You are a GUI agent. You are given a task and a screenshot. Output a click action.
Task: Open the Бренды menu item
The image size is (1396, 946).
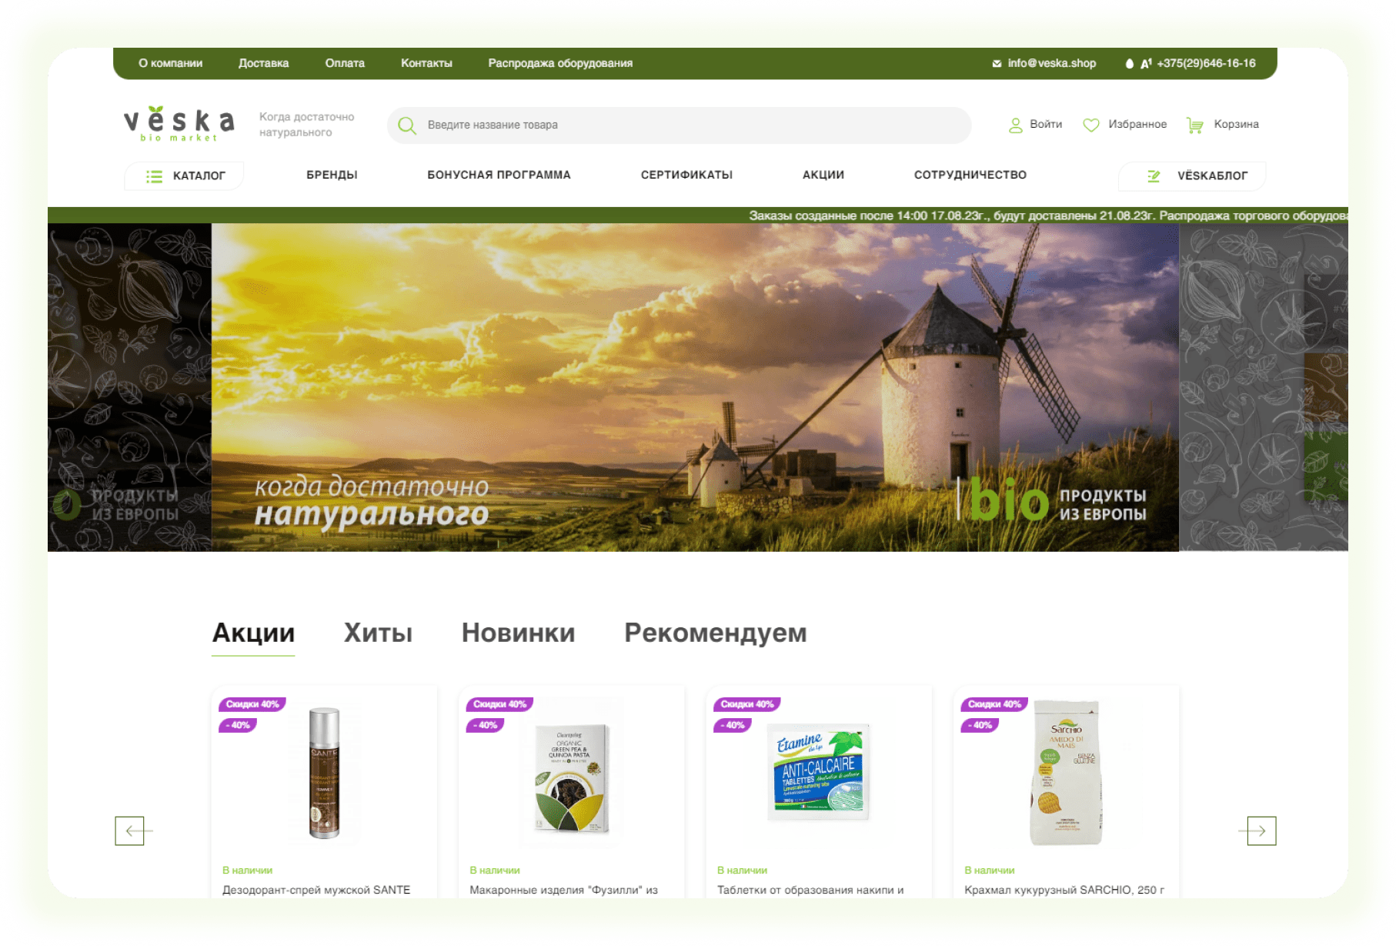coord(332,175)
